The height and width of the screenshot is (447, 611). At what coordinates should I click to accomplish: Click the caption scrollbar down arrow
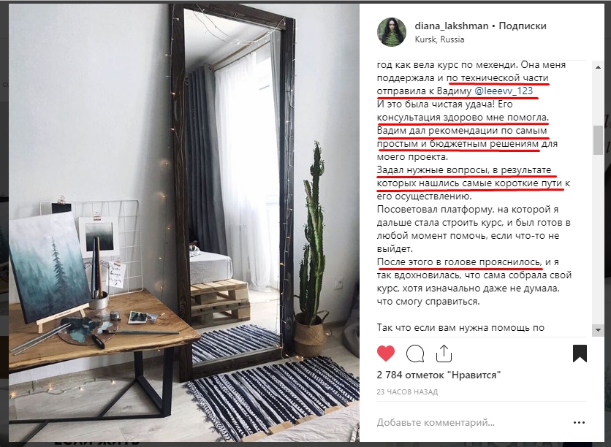[598, 330]
